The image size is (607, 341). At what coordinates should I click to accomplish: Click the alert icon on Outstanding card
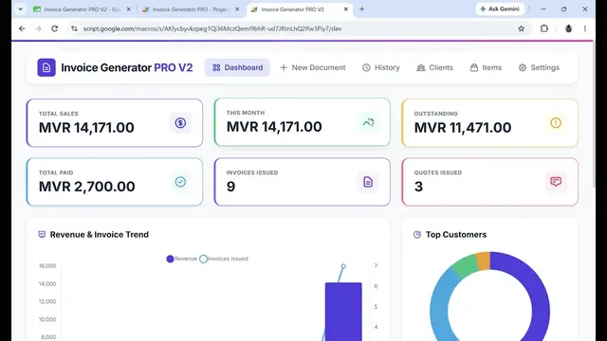coord(556,123)
